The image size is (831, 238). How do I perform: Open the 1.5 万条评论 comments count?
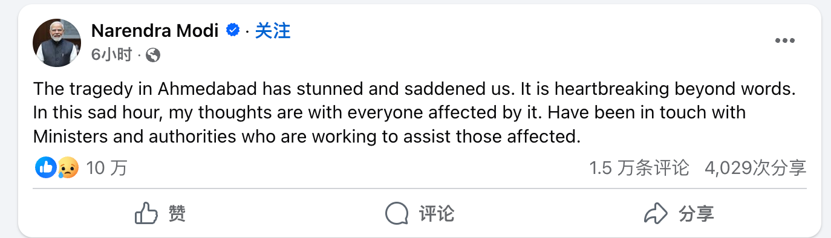639,167
